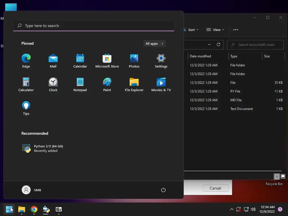Viewport: 288px width, 216px height.
Task: Open VM6 user account menu
Action: pyautogui.click(x=31, y=190)
